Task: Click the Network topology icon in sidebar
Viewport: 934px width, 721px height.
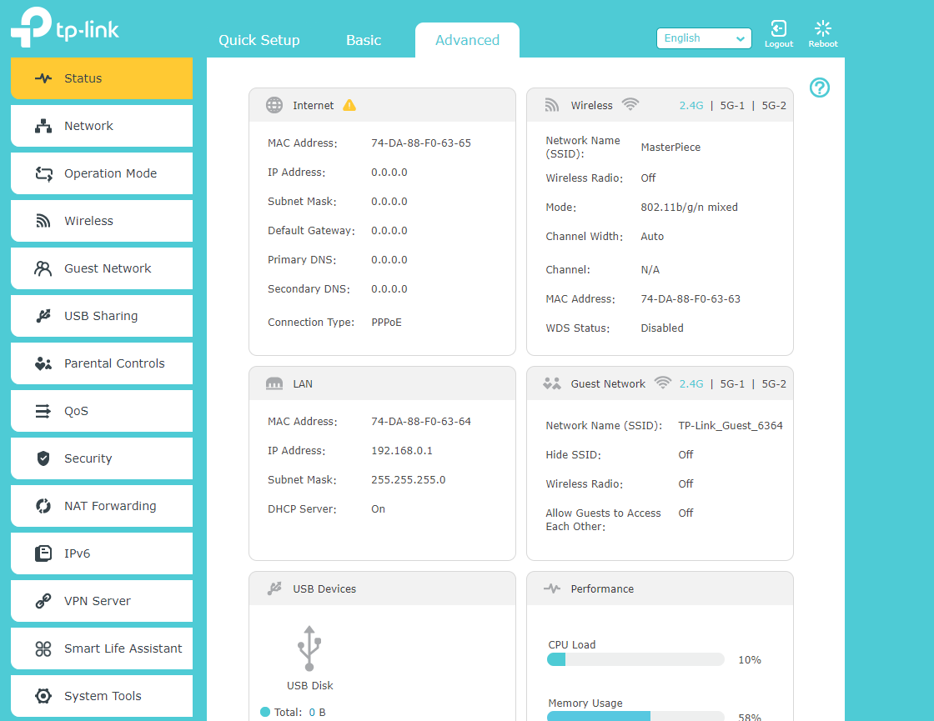Action: click(x=43, y=126)
